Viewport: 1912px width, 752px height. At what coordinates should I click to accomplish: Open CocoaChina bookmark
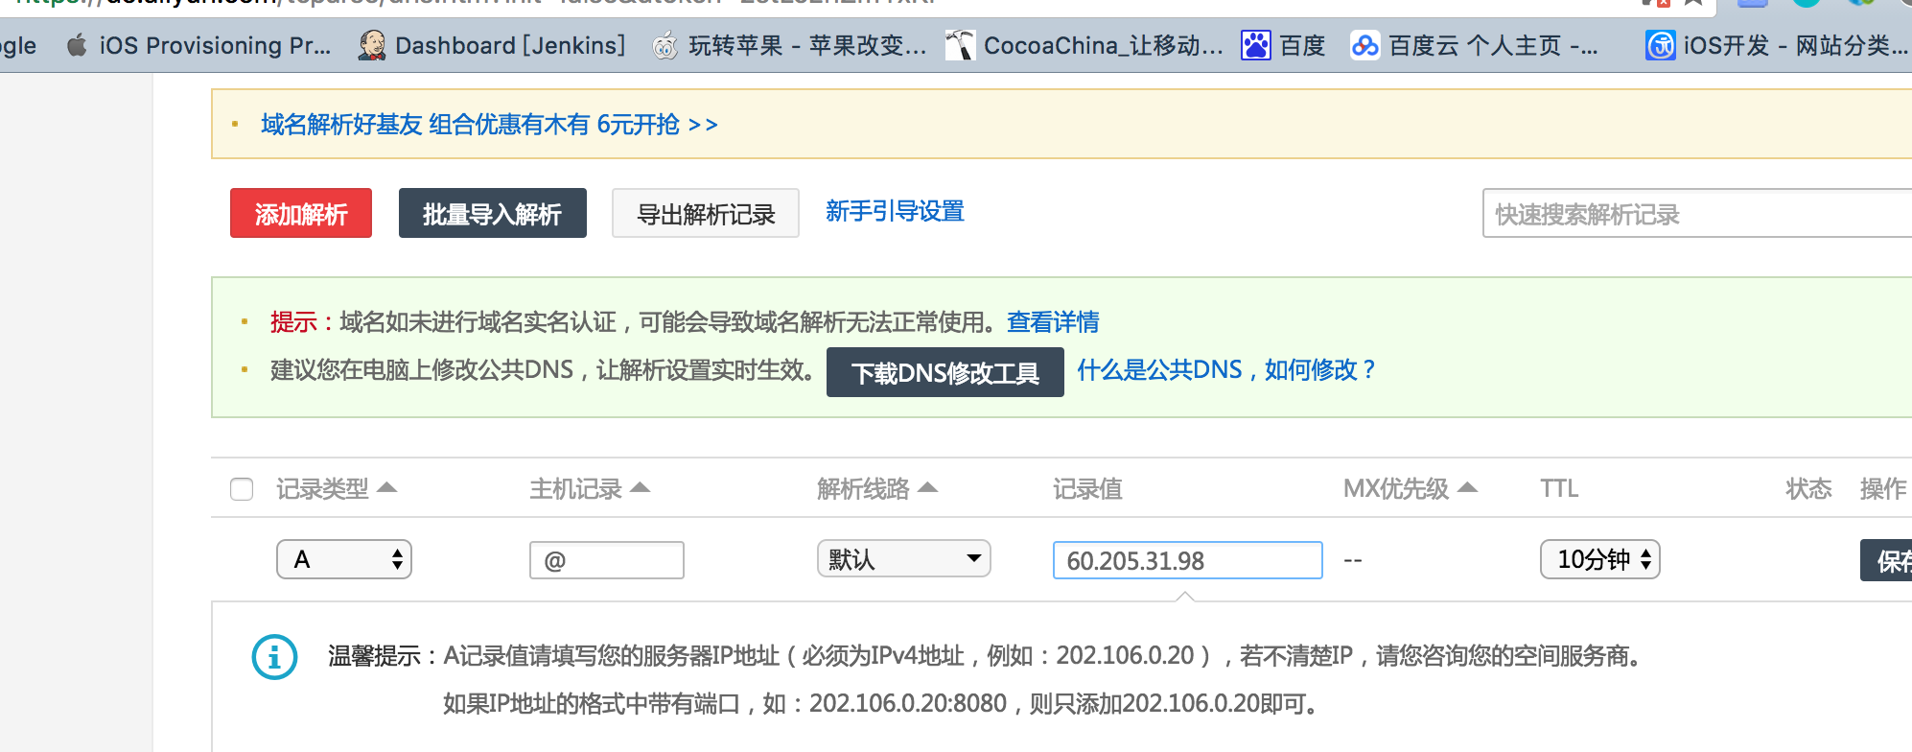pos(1084,45)
